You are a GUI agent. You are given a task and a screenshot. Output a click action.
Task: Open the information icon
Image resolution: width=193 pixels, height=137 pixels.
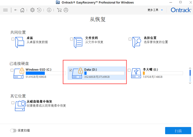49,10
